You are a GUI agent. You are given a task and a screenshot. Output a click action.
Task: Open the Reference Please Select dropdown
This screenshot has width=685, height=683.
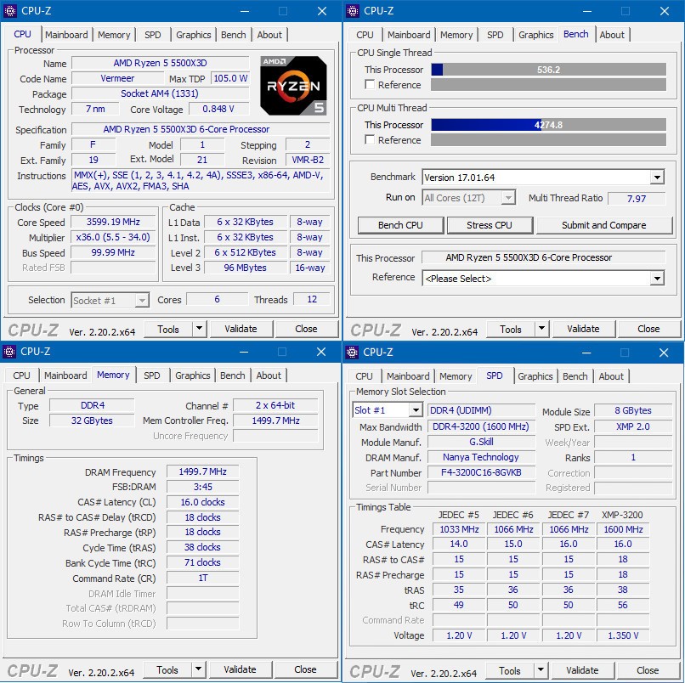[657, 278]
